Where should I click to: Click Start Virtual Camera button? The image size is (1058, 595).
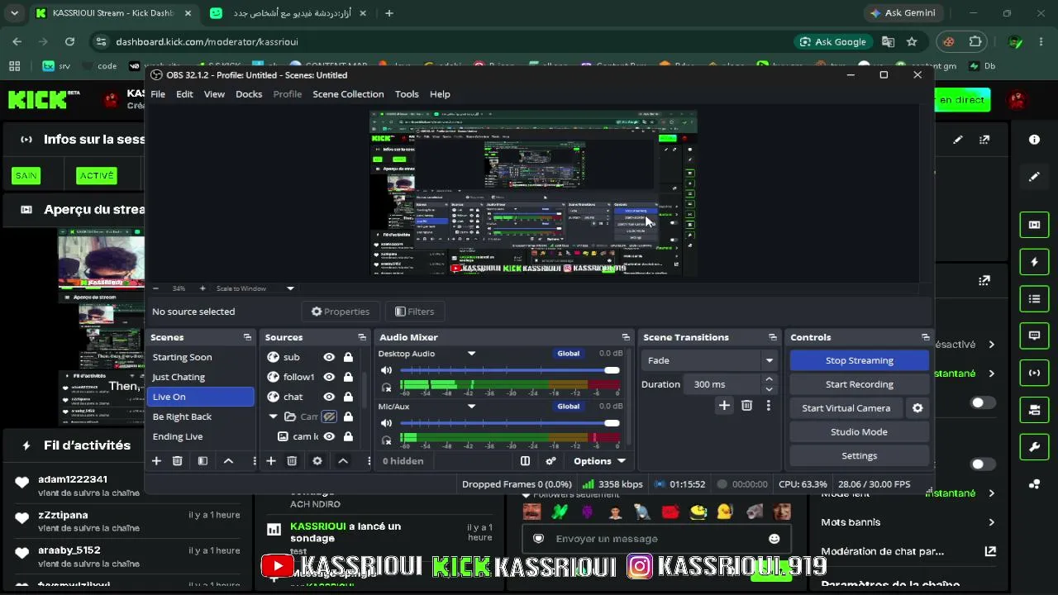(x=846, y=408)
